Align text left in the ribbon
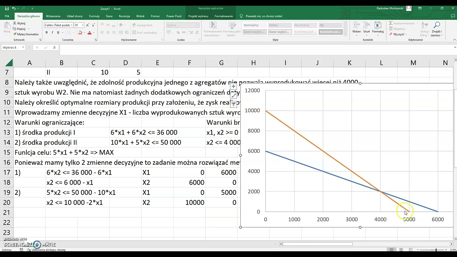Screen dimensions: 457x257 102,32
